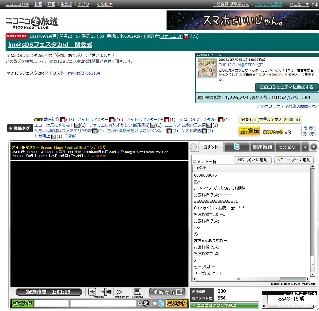Screen dimensions: 319x311
Task: Click the Twitter bird icon near comment box
Action: coord(161,303)
